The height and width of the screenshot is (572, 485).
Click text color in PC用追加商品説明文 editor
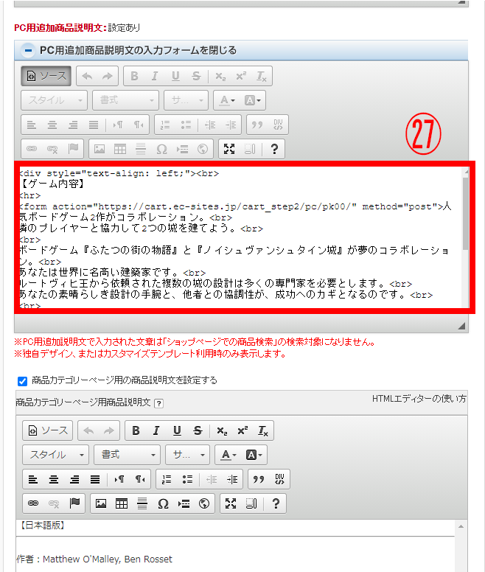[x=227, y=100]
